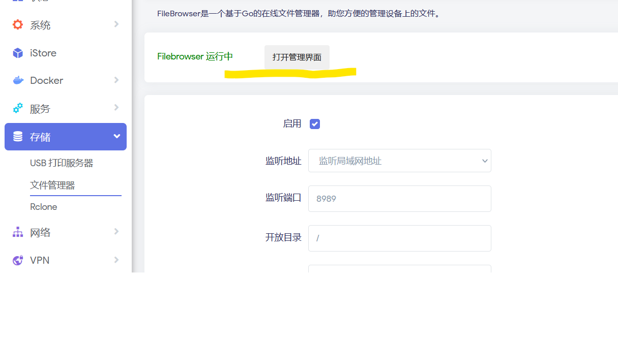
Task: Expand the 系统 chevron arrow
Action: point(116,24)
